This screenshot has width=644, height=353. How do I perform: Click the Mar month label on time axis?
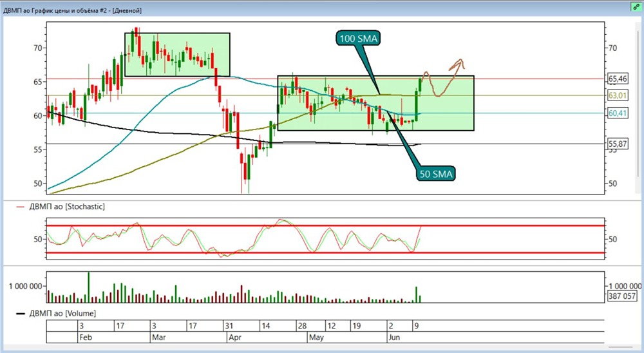coord(158,338)
